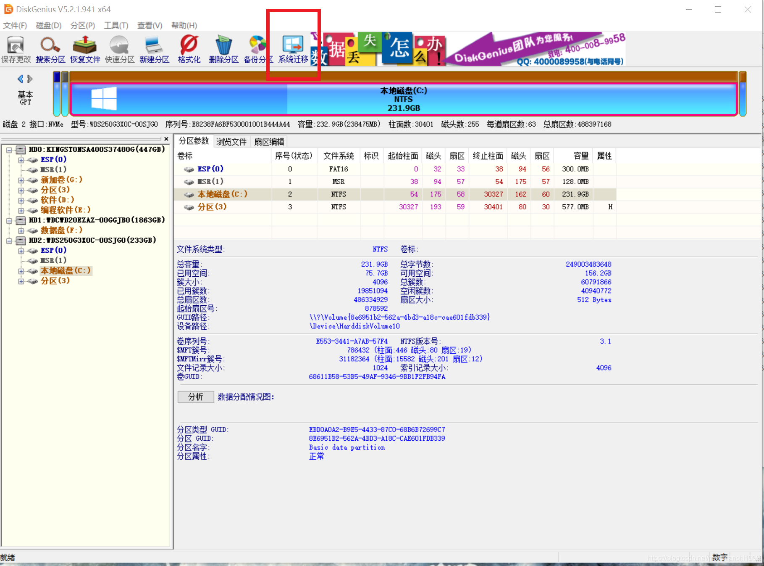Switch to the 扇区编辑 tab

click(269, 142)
